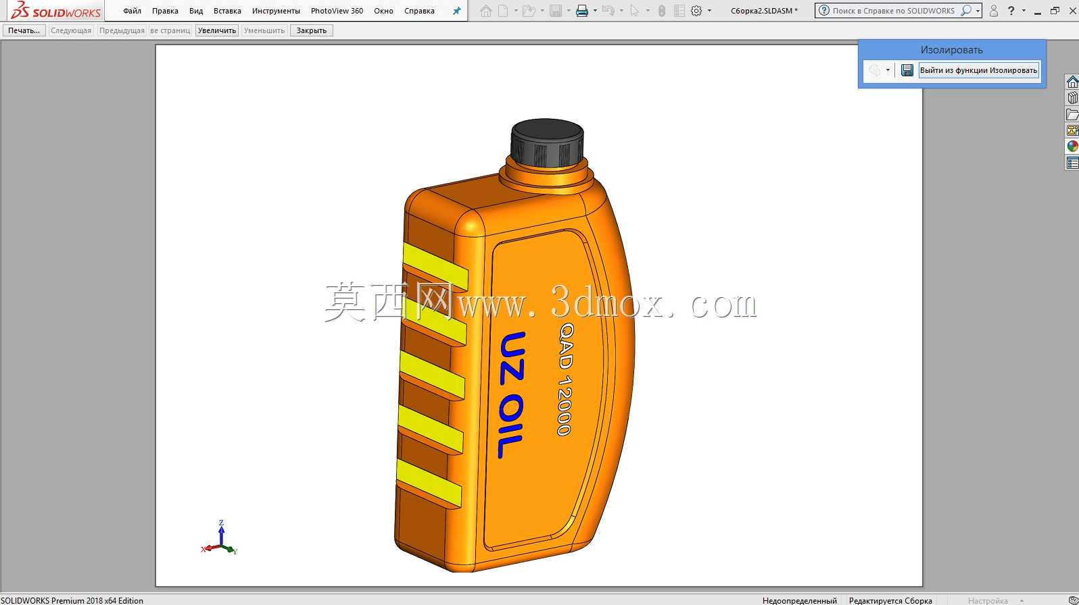Open Design Library tab in task pane
The image size is (1079, 605).
pos(1072,98)
